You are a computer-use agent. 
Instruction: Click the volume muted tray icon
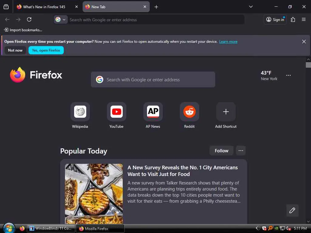(x=288, y=228)
